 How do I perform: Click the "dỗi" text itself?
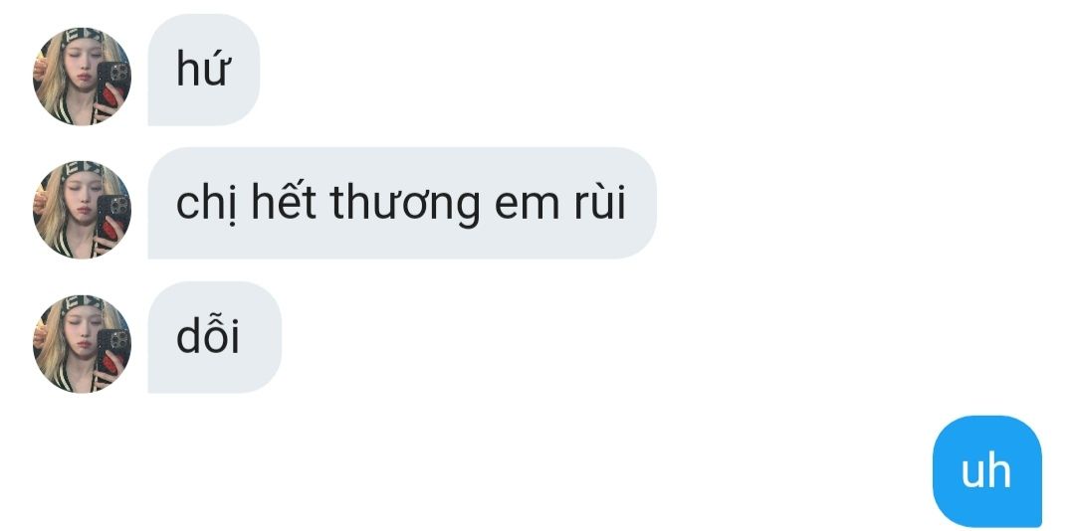click(x=208, y=336)
